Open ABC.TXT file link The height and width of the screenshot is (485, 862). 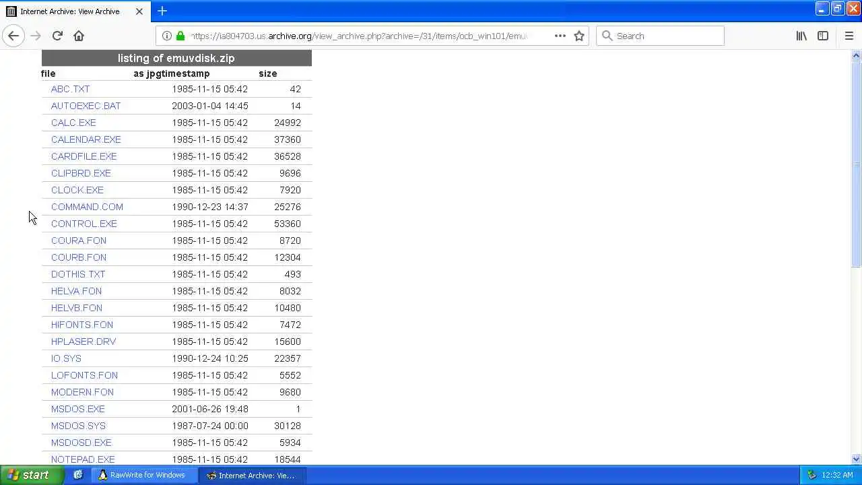tap(70, 89)
